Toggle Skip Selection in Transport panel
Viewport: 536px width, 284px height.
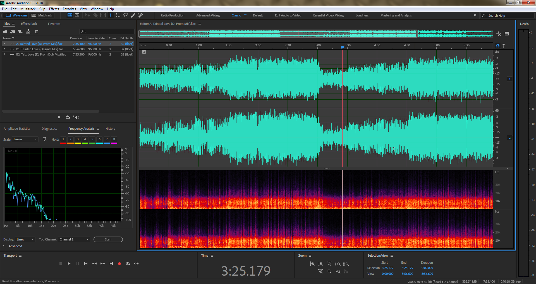[136, 263]
